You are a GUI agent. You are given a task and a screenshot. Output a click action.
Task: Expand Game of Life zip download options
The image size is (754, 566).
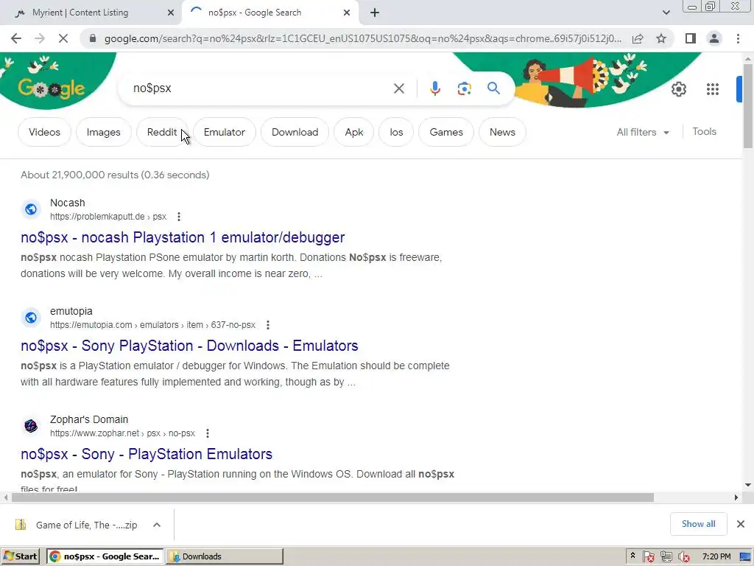[x=157, y=525]
